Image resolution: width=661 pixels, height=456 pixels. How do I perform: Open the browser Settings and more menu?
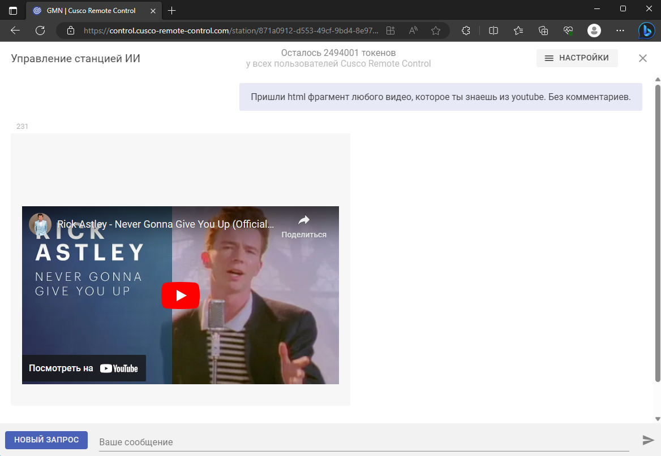tap(620, 31)
